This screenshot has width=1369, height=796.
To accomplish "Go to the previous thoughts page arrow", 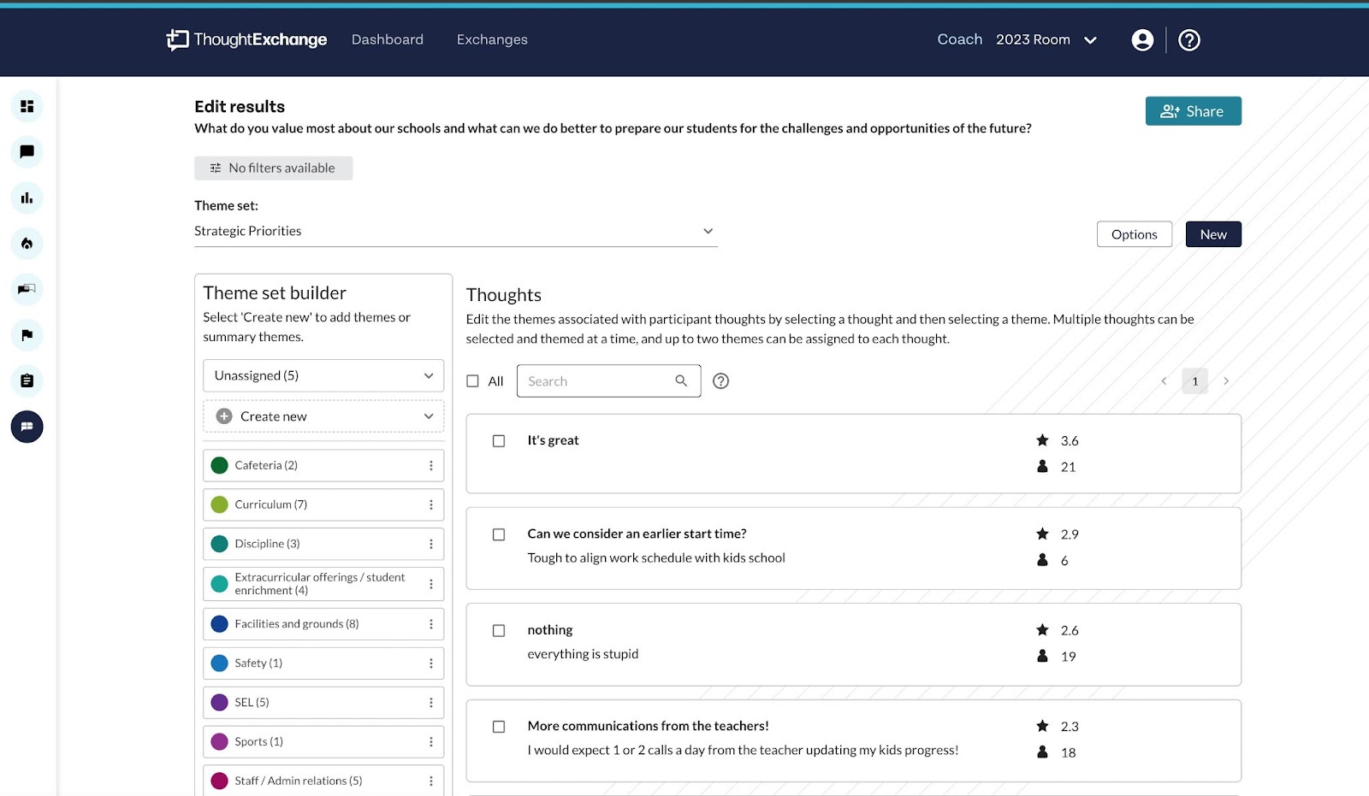I will point(1164,381).
